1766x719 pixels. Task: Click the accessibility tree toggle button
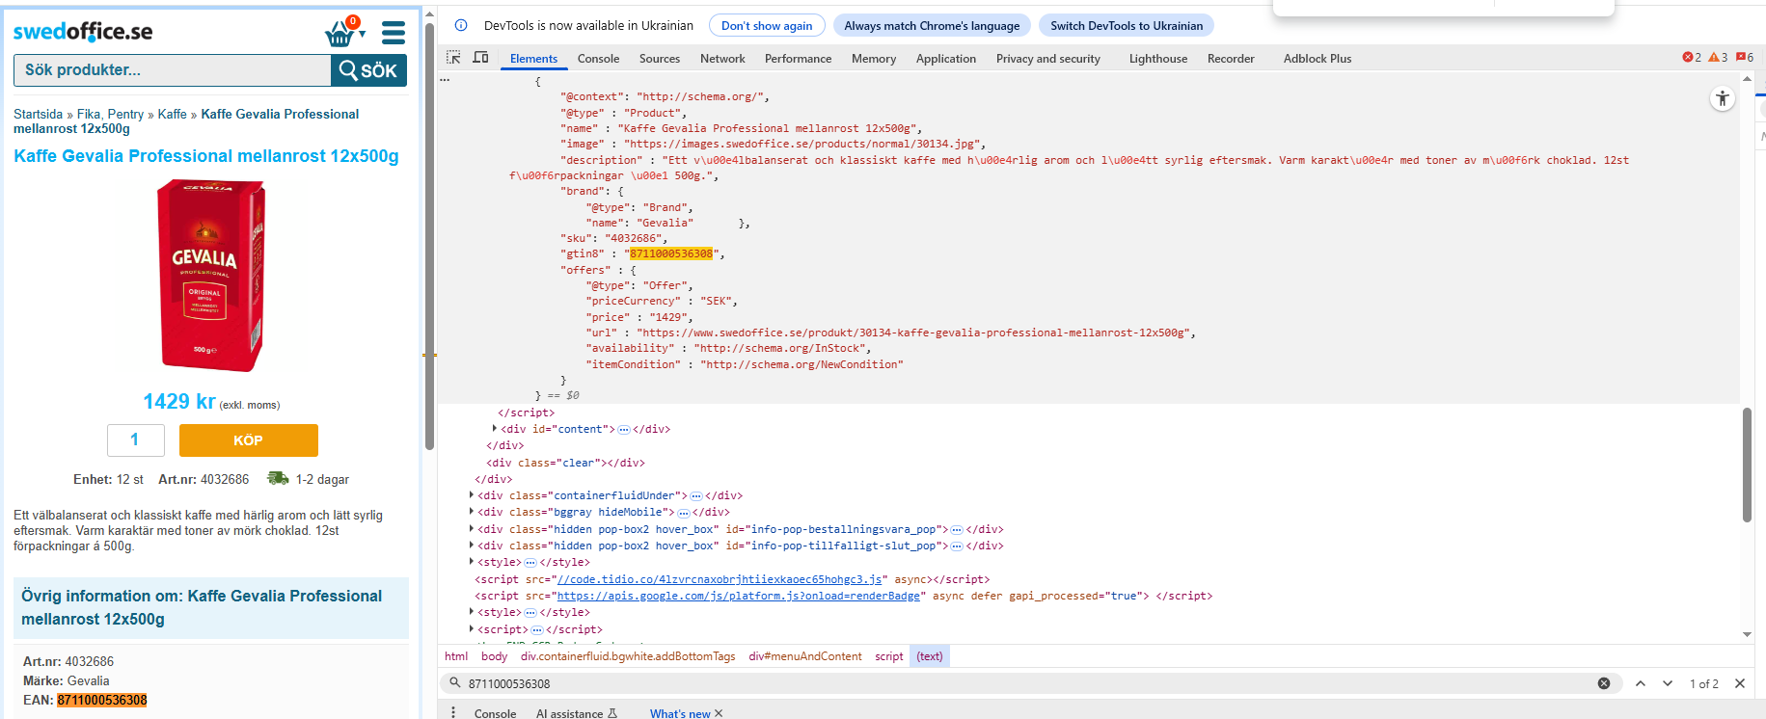1723,98
